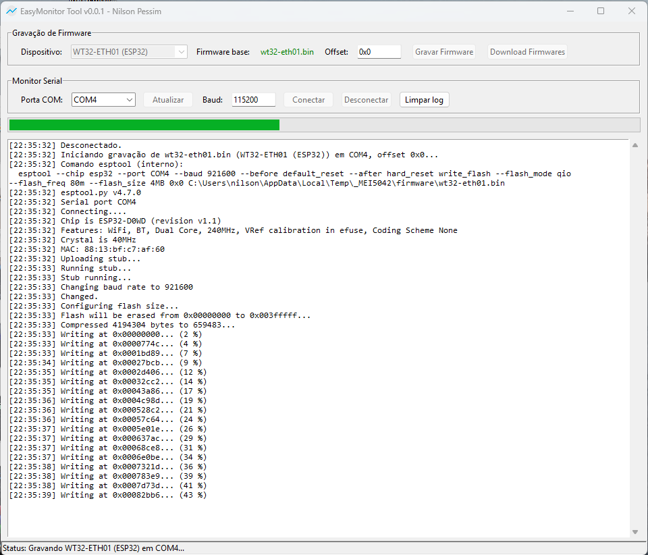Click the green firmware progress bar

144,125
